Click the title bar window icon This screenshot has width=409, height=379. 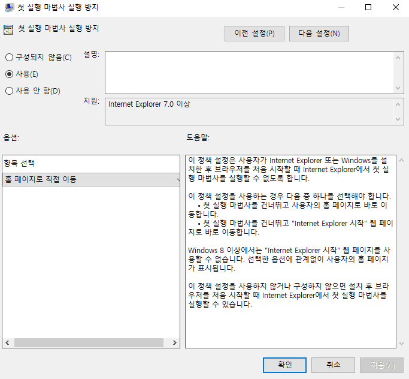tap(9, 7)
